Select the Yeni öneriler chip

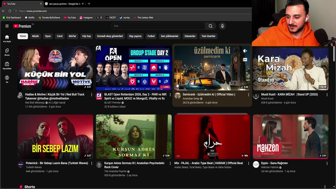[208, 36]
